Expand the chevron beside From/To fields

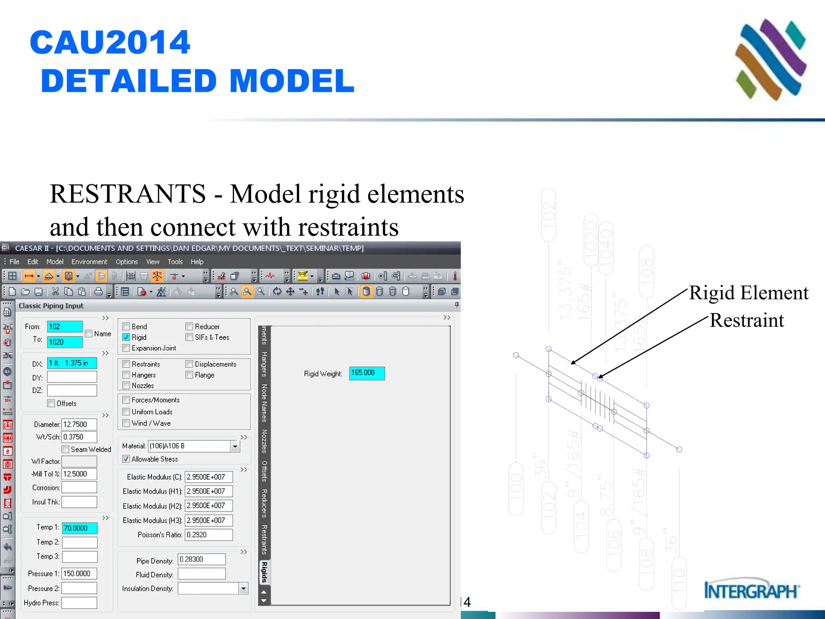[106, 318]
